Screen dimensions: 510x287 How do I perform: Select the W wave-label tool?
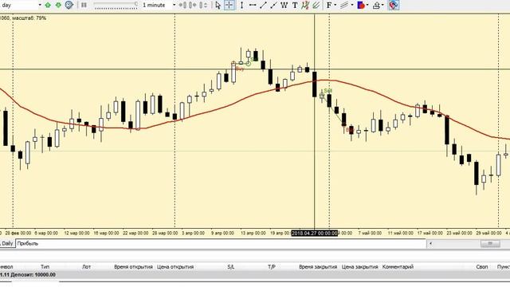(x=284, y=6)
